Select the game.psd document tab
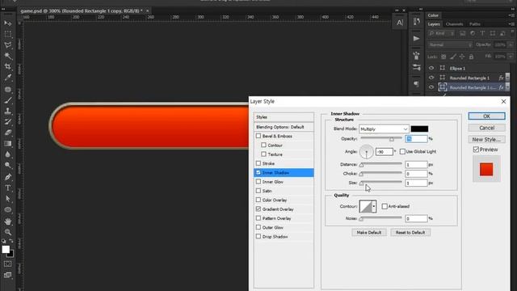 click(x=82, y=11)
